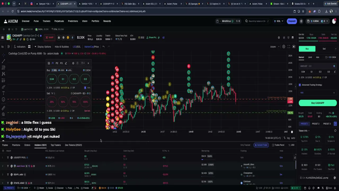
Task: Open the Axiom chart source dropdown
Action: (275, 47)
